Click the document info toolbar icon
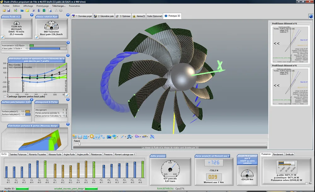Viewport: 315px width, 192px height. [x=50, y=10]
